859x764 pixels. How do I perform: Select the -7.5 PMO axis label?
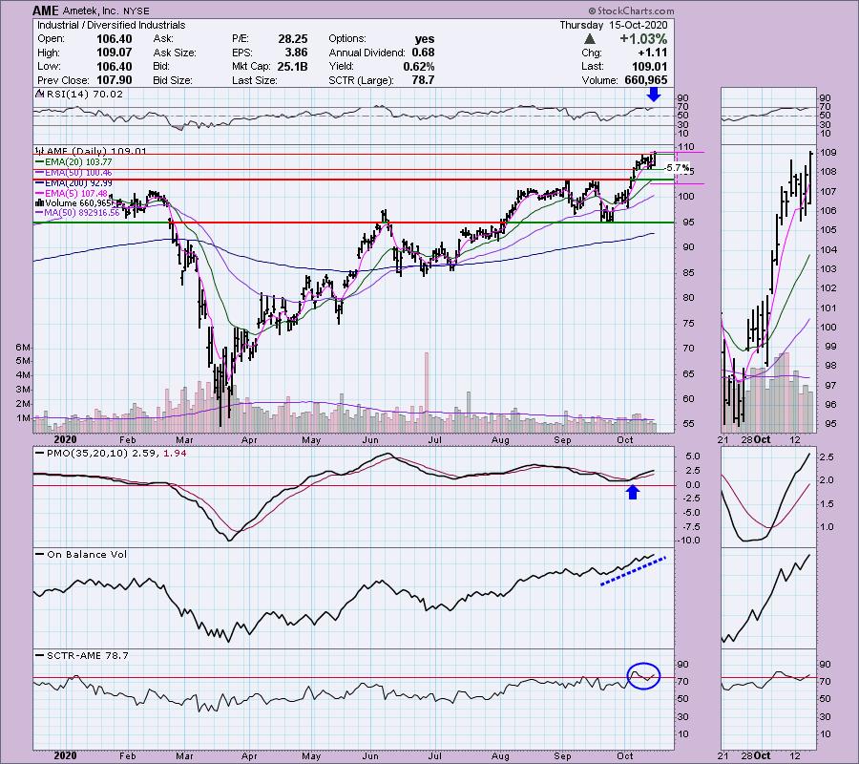click(x=690, y=527)
